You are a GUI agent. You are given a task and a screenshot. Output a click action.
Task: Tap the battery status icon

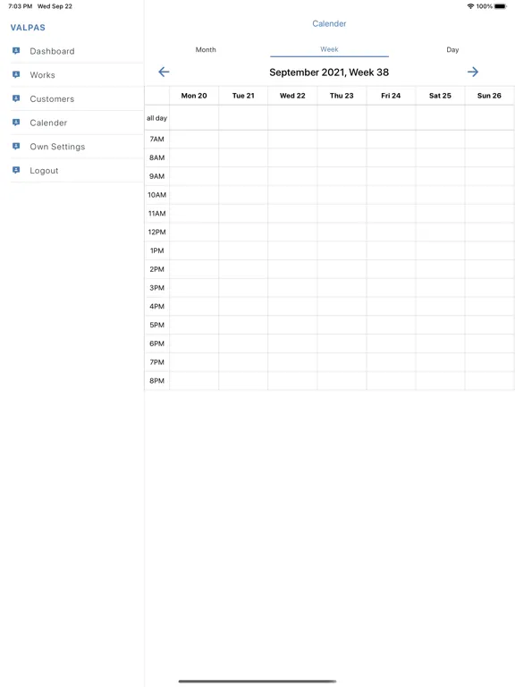(x=501, y=6)
